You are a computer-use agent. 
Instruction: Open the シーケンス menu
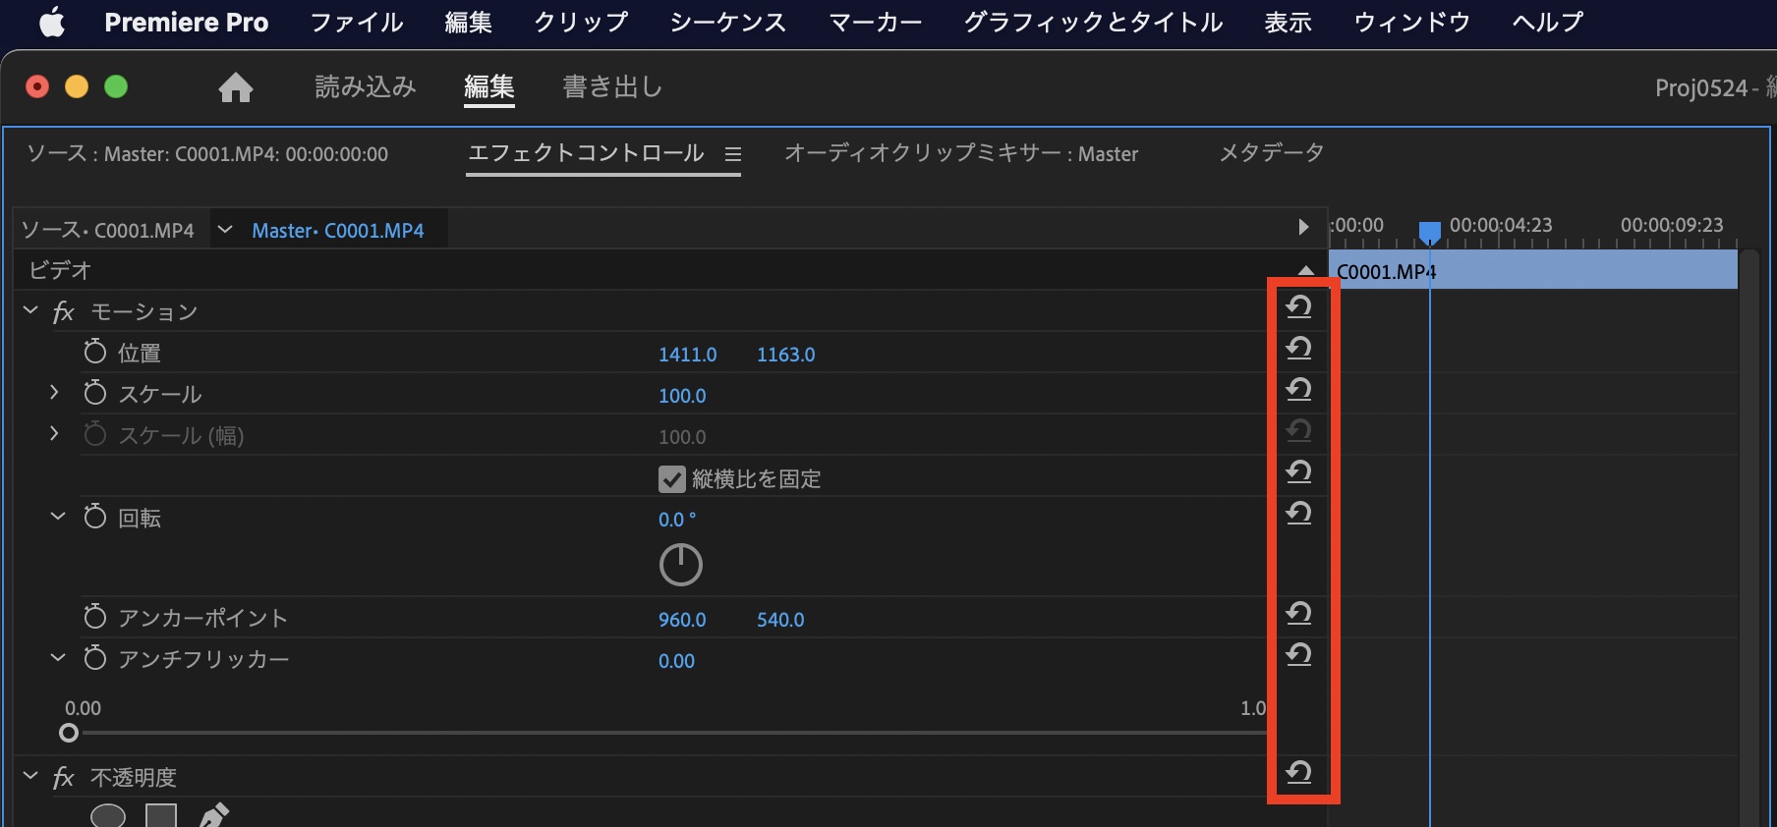tap(728, 23)
